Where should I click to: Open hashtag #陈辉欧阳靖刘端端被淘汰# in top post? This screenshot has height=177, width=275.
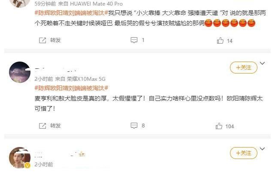point(71,13)
